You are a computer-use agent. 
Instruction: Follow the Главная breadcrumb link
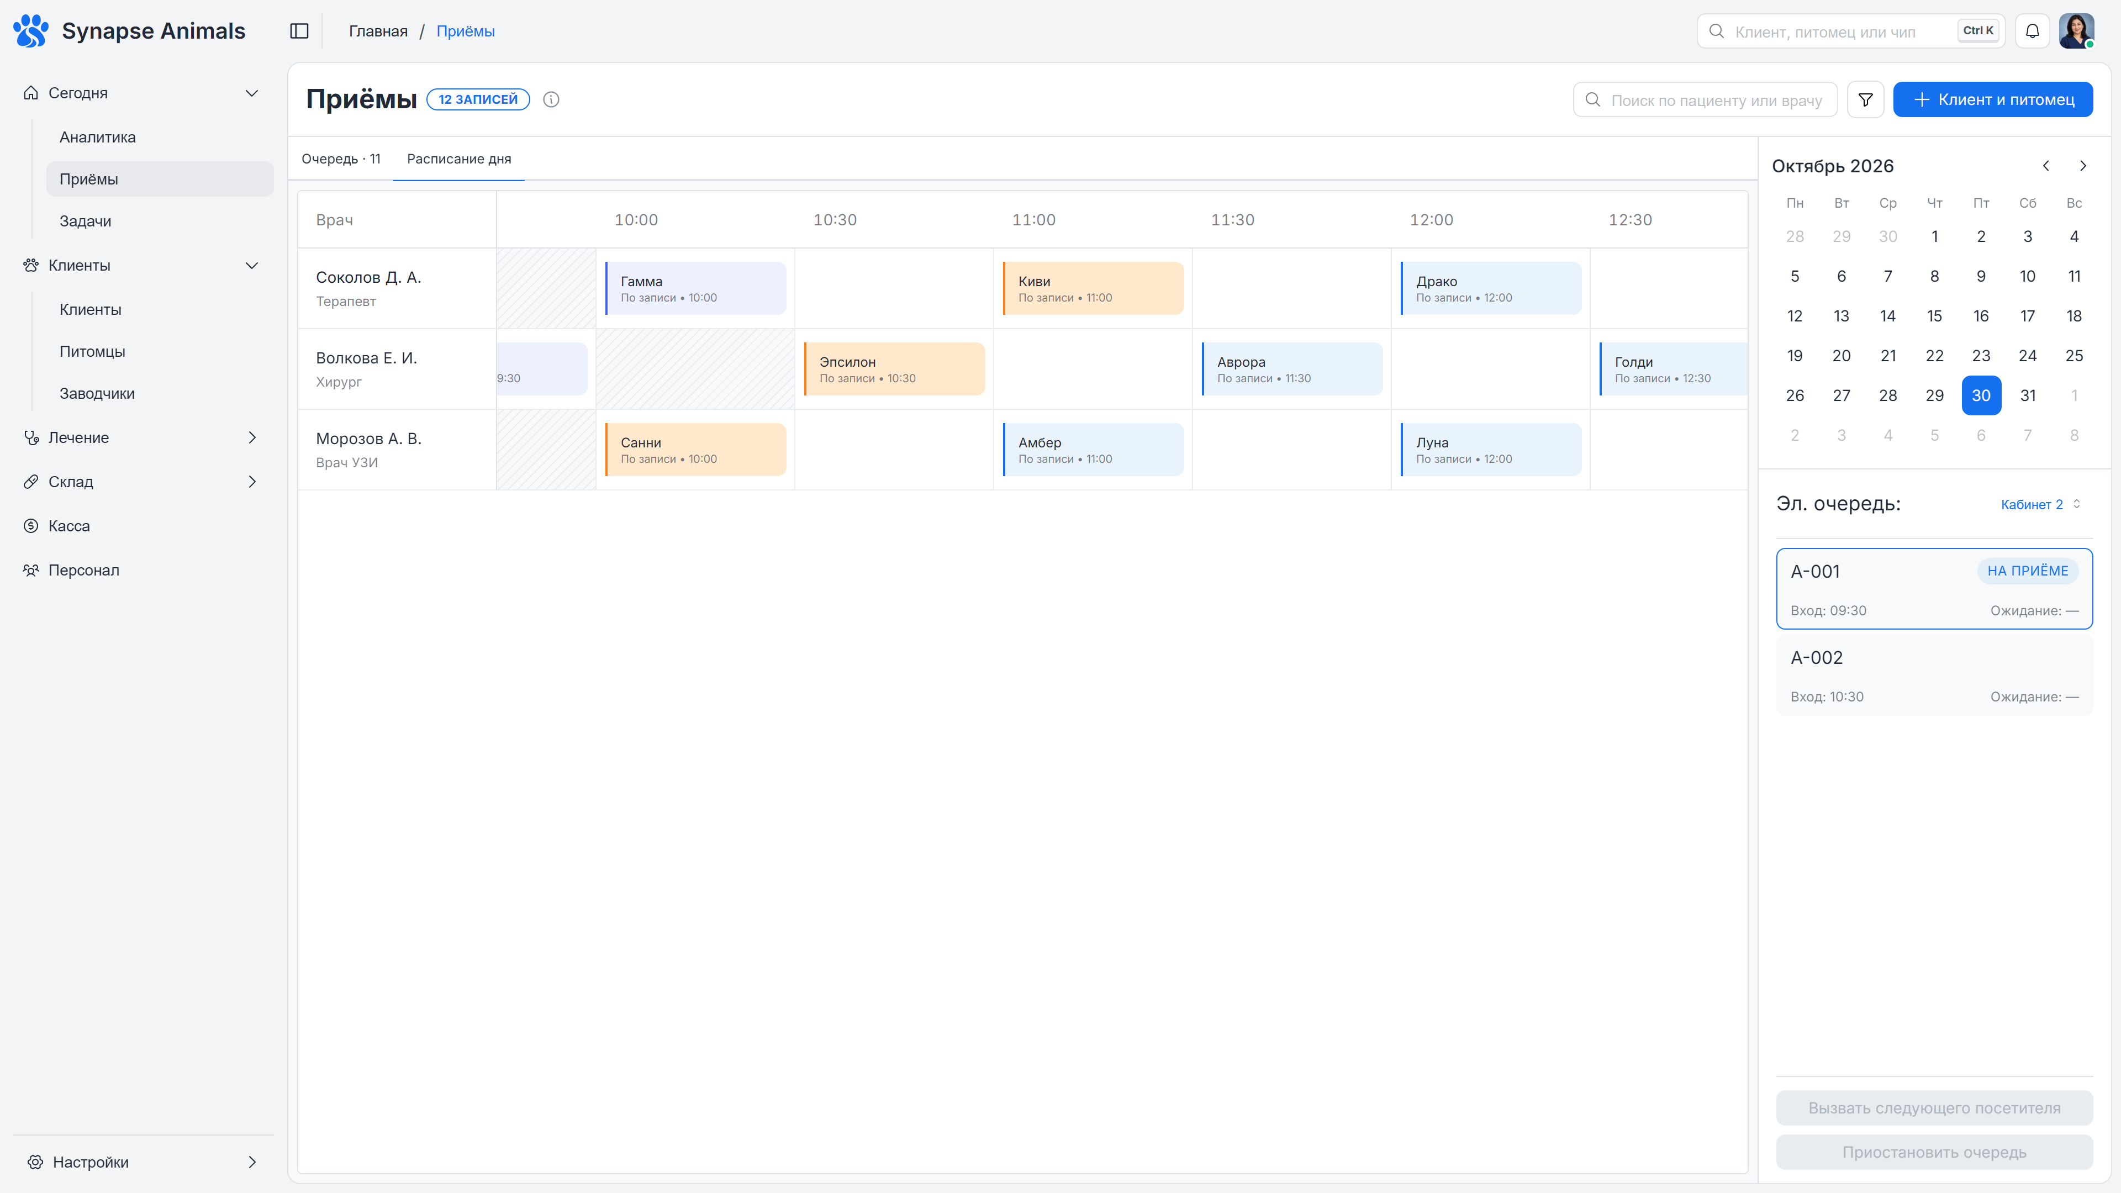coord(378,31)
